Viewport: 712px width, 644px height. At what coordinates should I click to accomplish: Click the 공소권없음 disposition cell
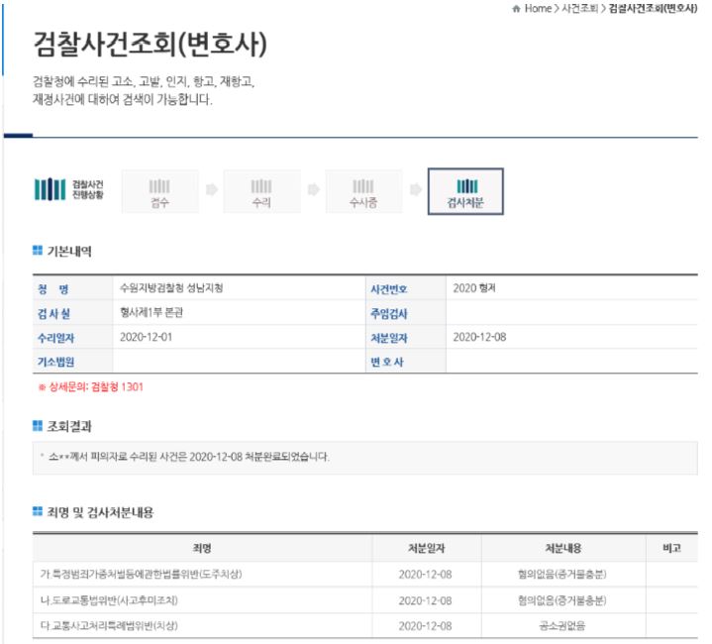point(562,626)
